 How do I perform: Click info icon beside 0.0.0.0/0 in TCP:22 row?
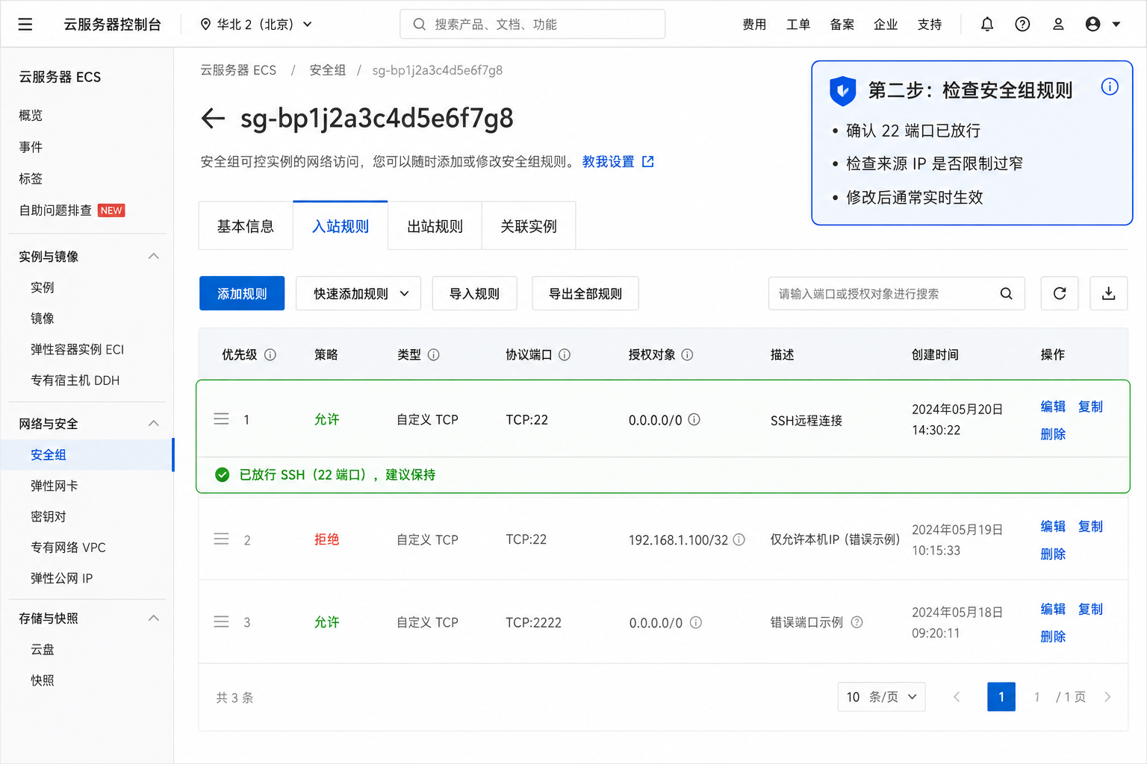point(694,420)
